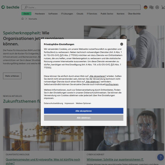Reject cookies with Alle ablehnen button

84,118
